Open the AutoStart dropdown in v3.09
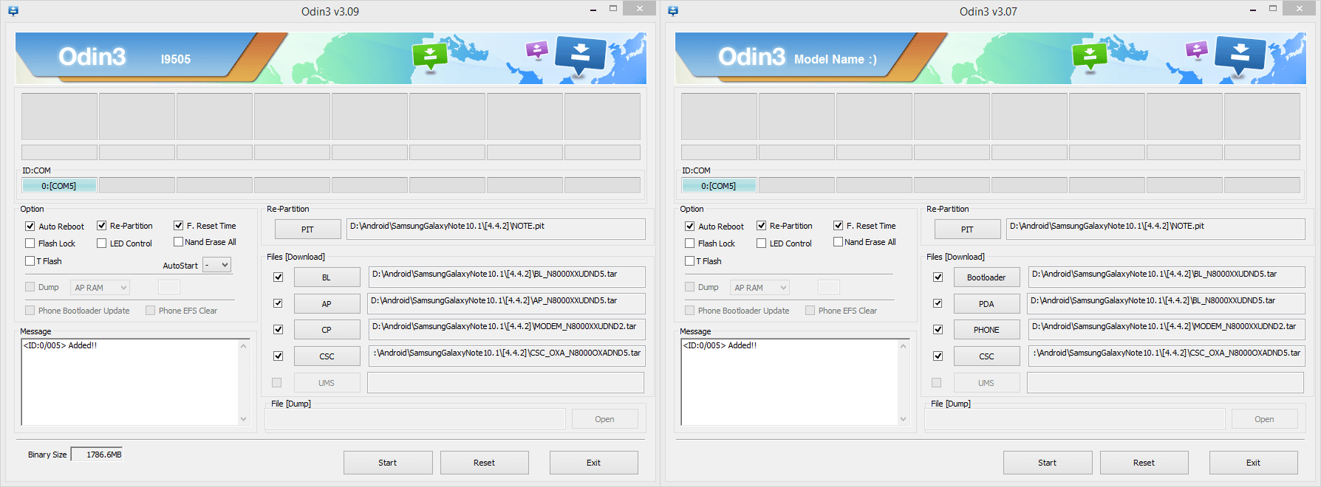Image resolution: width=1321 pixels, height=487 pixels. tap(217, 265)
